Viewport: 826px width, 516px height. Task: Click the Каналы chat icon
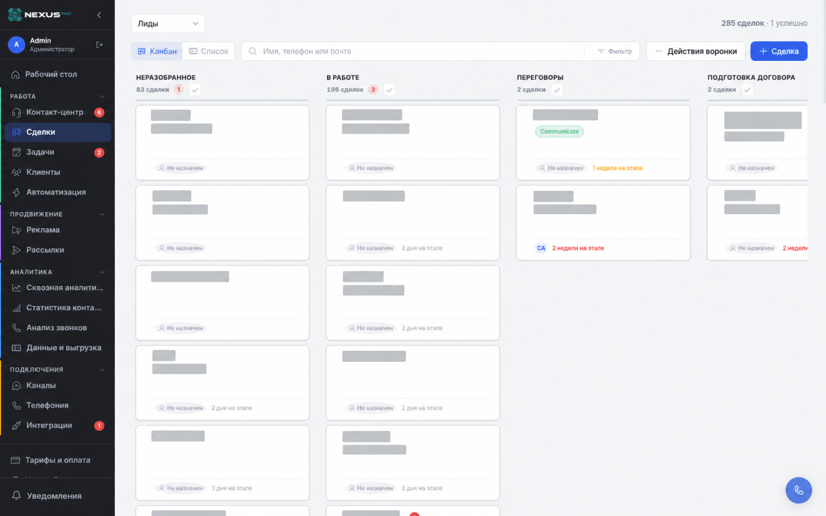[17, 385]
